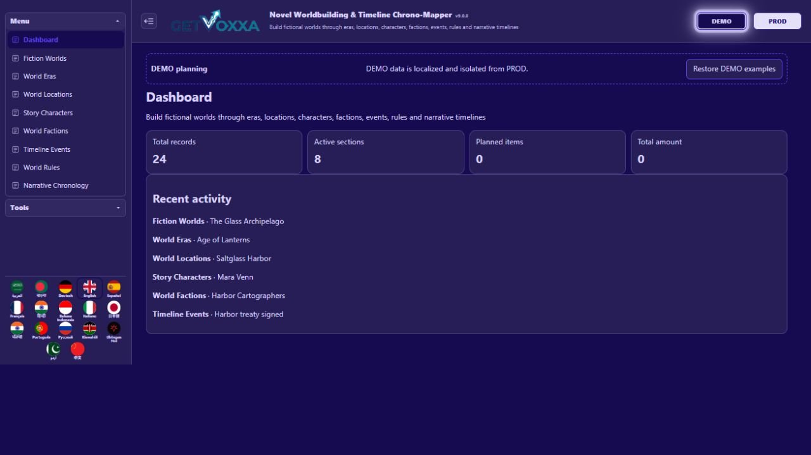Navigate to Story Characters
Viewport: 811px width, 455px height.
[x=65, y=113]
